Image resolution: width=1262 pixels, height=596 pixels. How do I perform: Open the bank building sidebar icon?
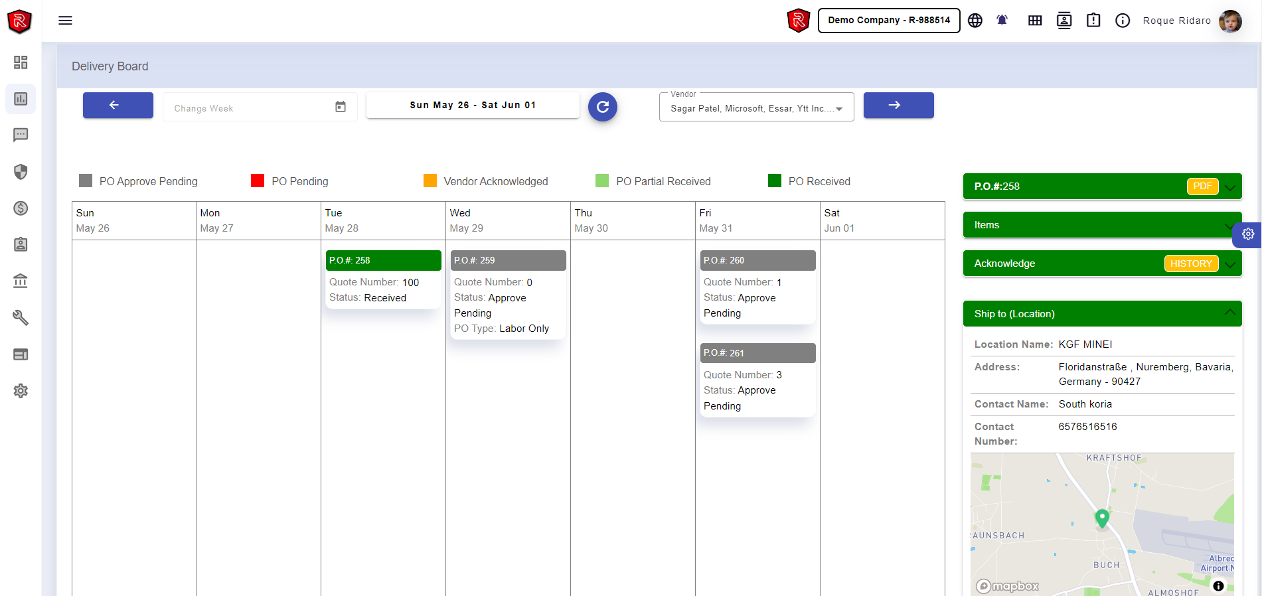[x=21, y=281]
